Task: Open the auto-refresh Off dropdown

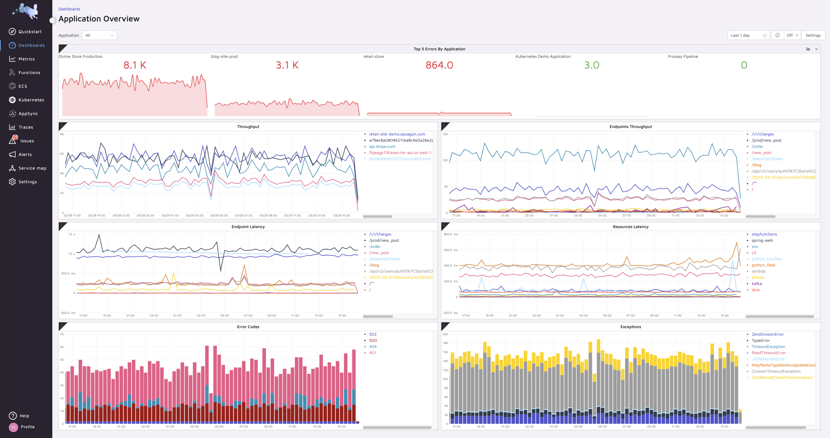Action: point(792,35)
